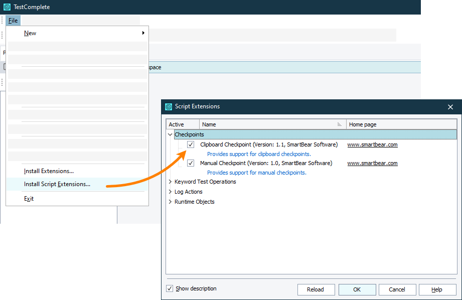Toggle the Show description checkbox
462x300 pixels.
click(170, 288)
